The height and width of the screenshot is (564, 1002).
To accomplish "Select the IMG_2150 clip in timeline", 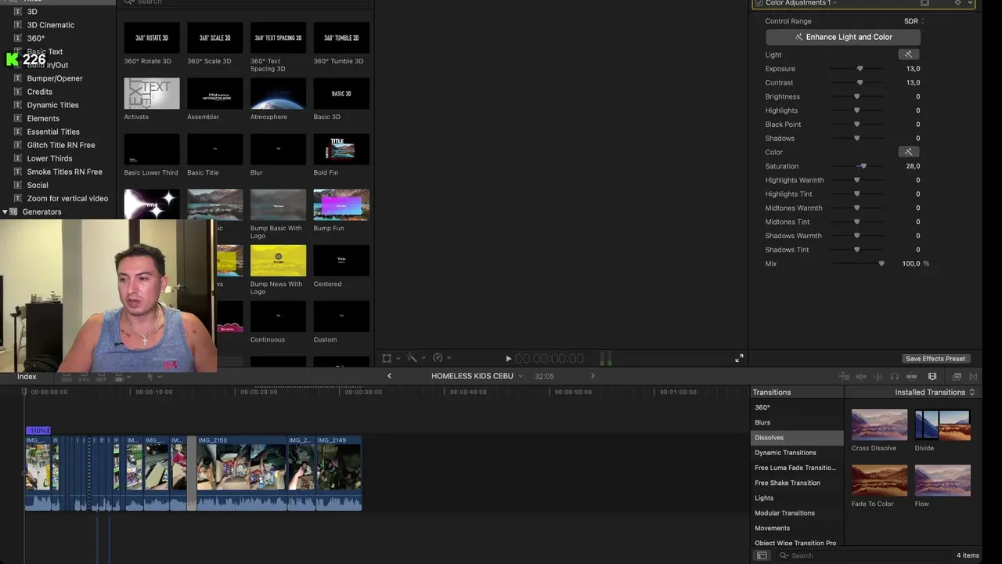I will point(242,474).
